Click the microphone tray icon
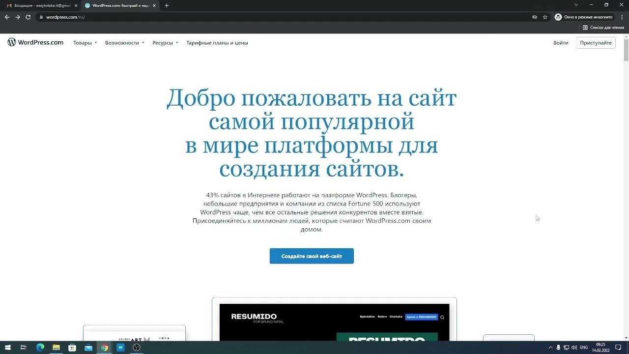 [x=558, y=348]
